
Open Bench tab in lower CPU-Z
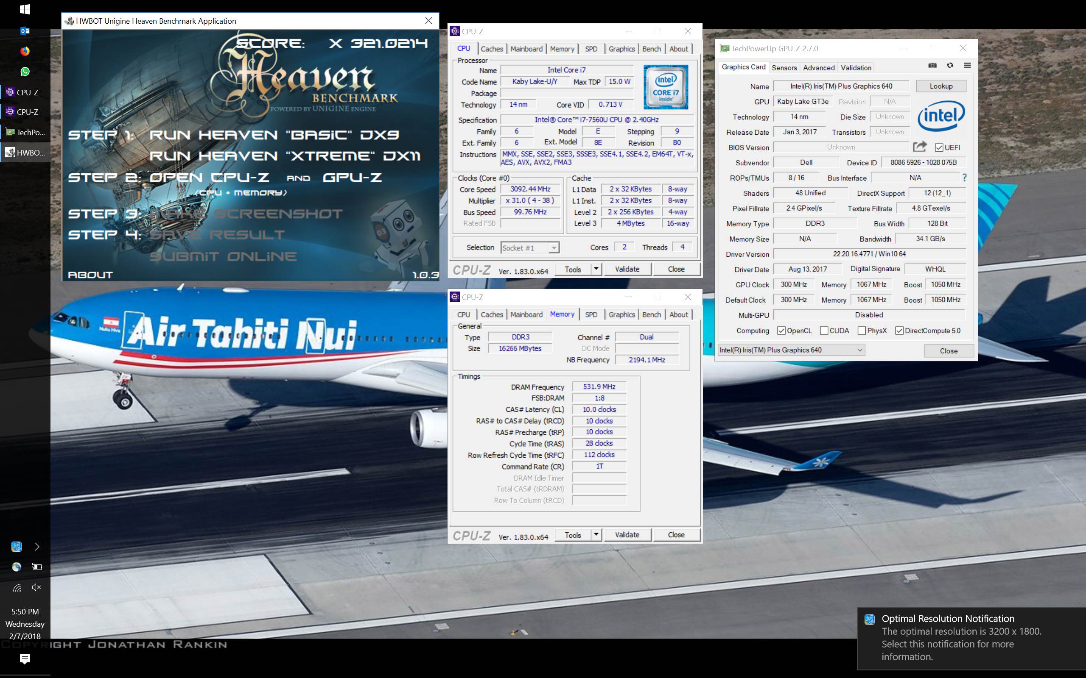coord(652,314)
